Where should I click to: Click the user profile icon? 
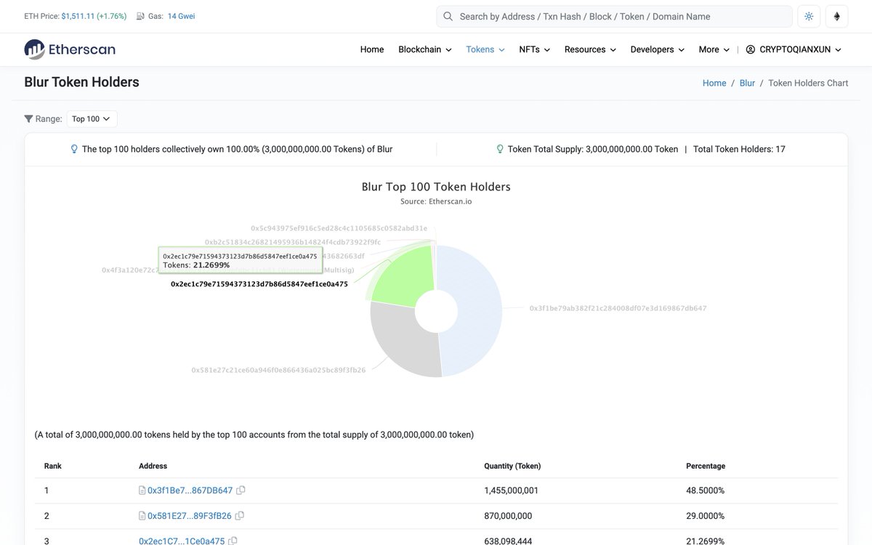coord(751,49)
